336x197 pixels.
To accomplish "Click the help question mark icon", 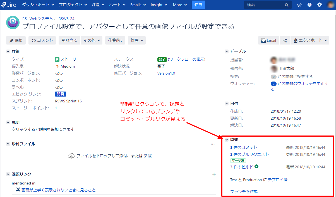I will 309,4.
